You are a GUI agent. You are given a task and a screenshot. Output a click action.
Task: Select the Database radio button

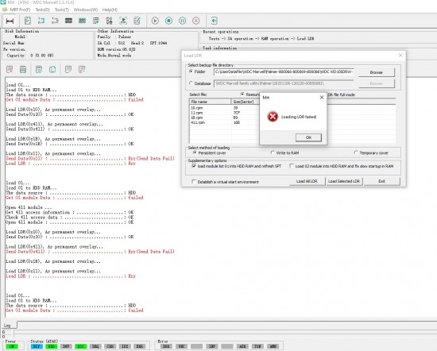tap(191, 83)
